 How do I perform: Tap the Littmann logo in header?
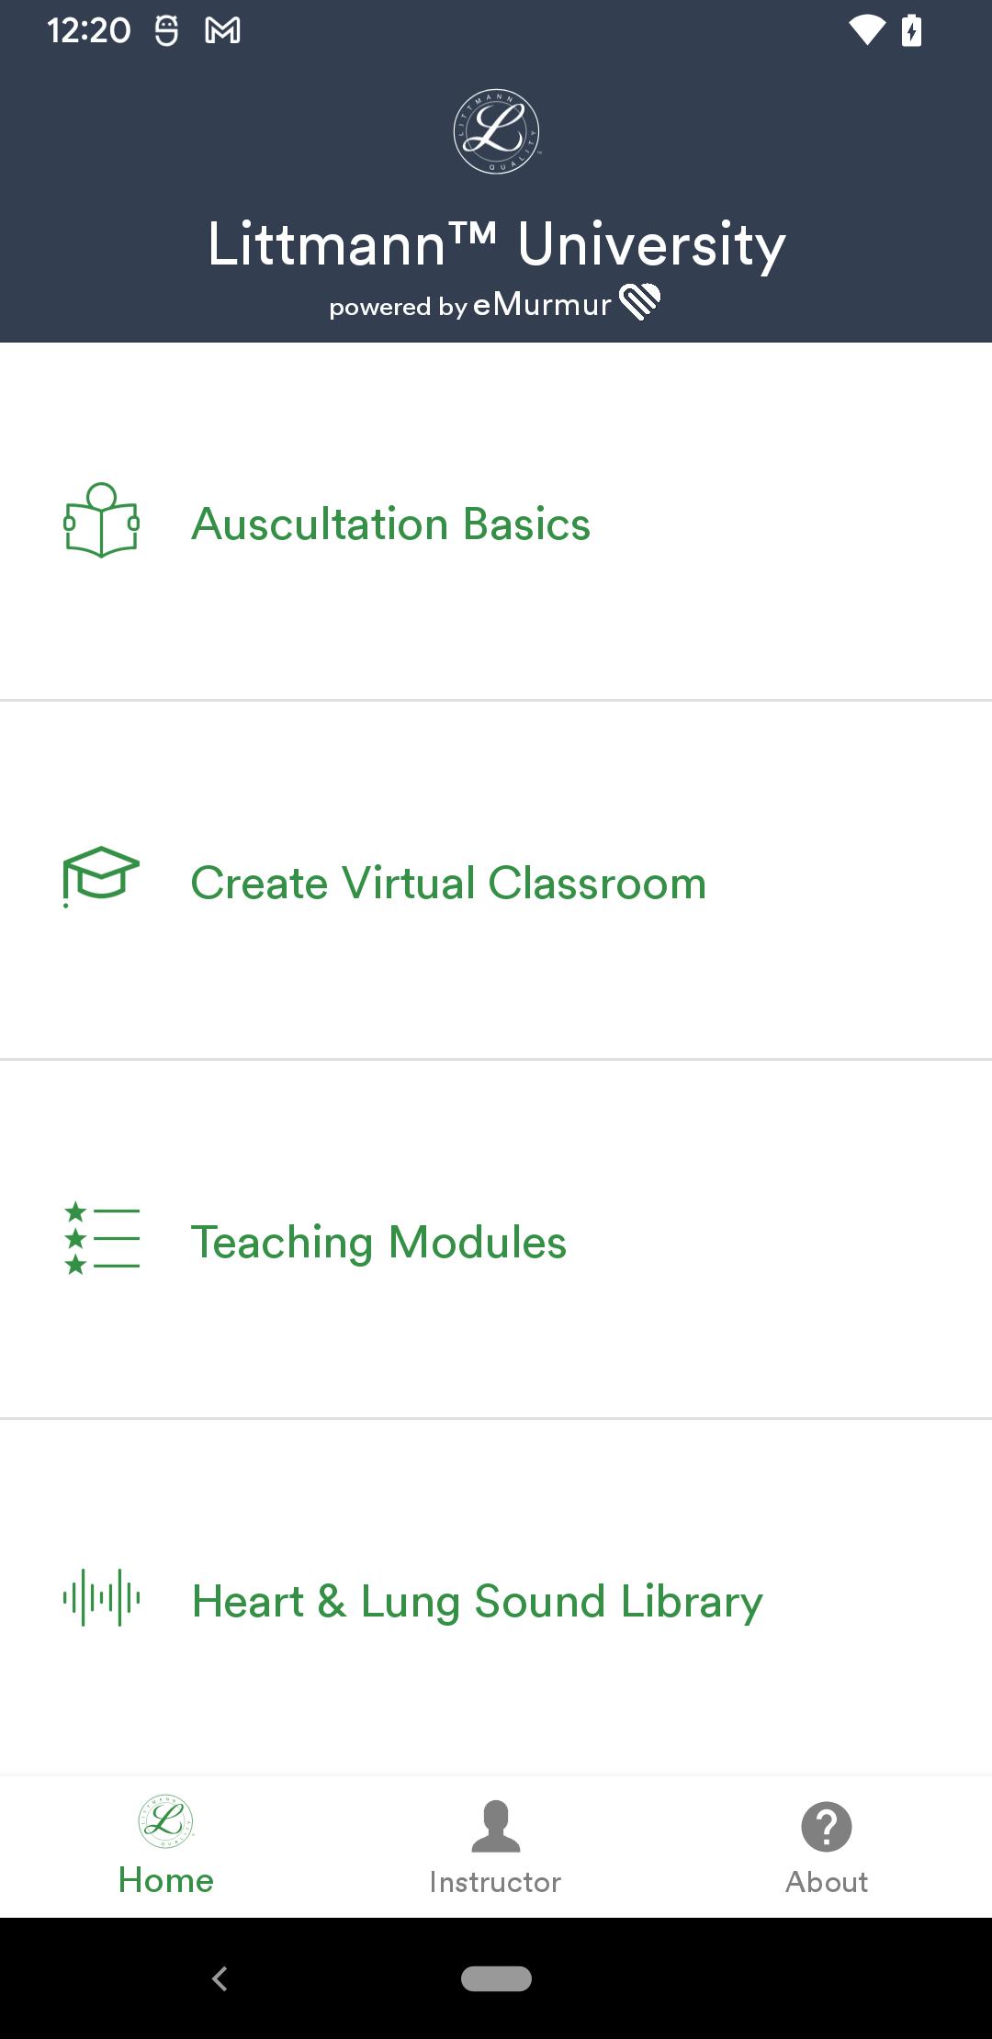pos(496,131)
